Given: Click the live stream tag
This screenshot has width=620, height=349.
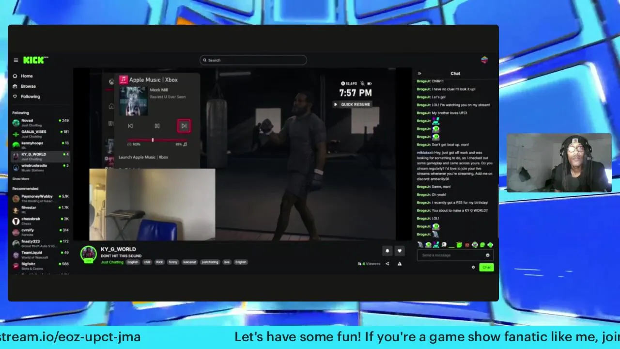Looking at the screenshot, I should pyautogui.click(x=227, y=262).
